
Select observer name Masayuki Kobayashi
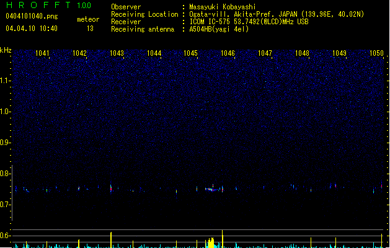click(x=223, y=7)
